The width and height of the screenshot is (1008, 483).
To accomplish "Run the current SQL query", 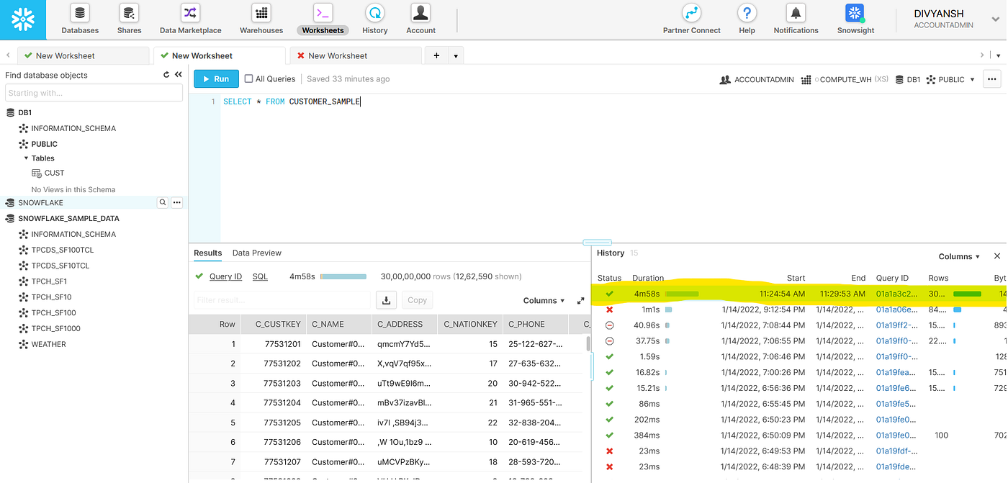I will [x=216, y=78].
